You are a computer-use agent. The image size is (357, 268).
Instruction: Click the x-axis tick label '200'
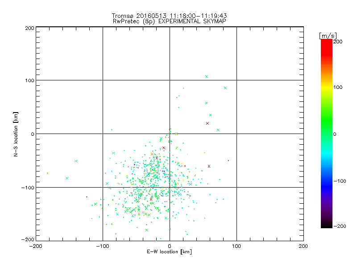coord(303,246)
